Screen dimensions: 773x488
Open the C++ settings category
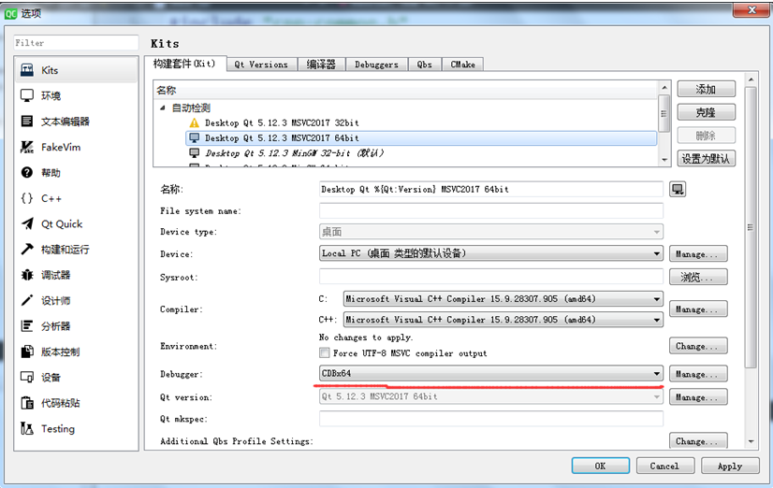[x=76, y=198]
